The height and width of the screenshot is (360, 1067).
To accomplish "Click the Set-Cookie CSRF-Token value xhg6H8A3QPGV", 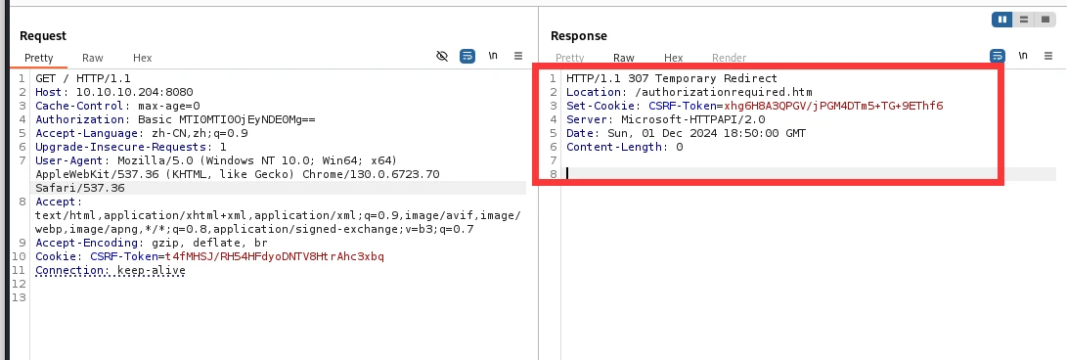I will 833,106.
